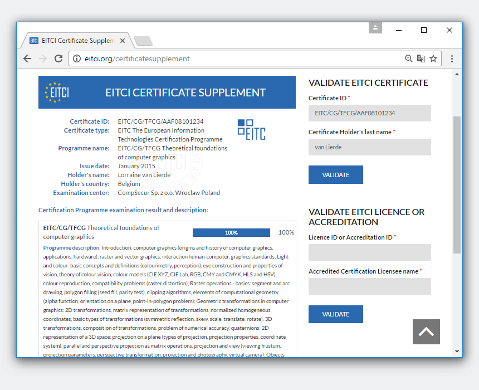479x390 pixels.
Task: Reload the certificate supplement page
Action: [58, 58]
